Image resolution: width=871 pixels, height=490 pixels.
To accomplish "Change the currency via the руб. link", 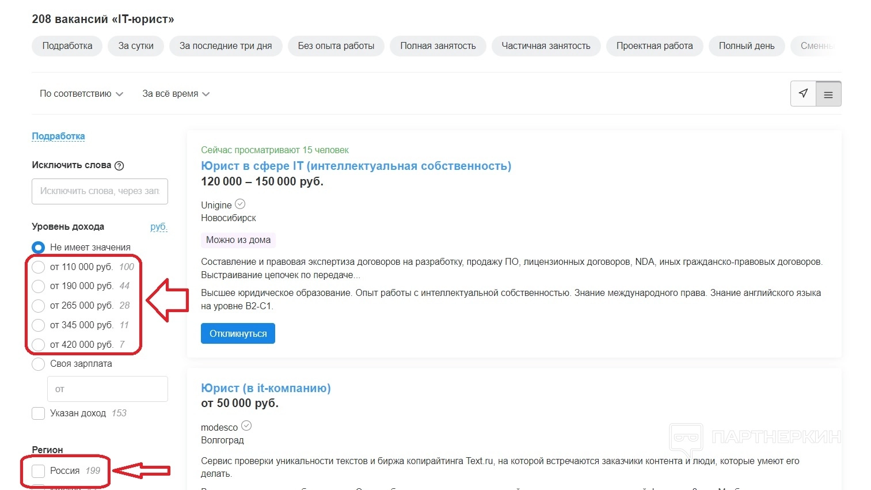I will coord(158,227).
